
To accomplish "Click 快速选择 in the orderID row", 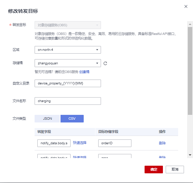I will (80, 143).
